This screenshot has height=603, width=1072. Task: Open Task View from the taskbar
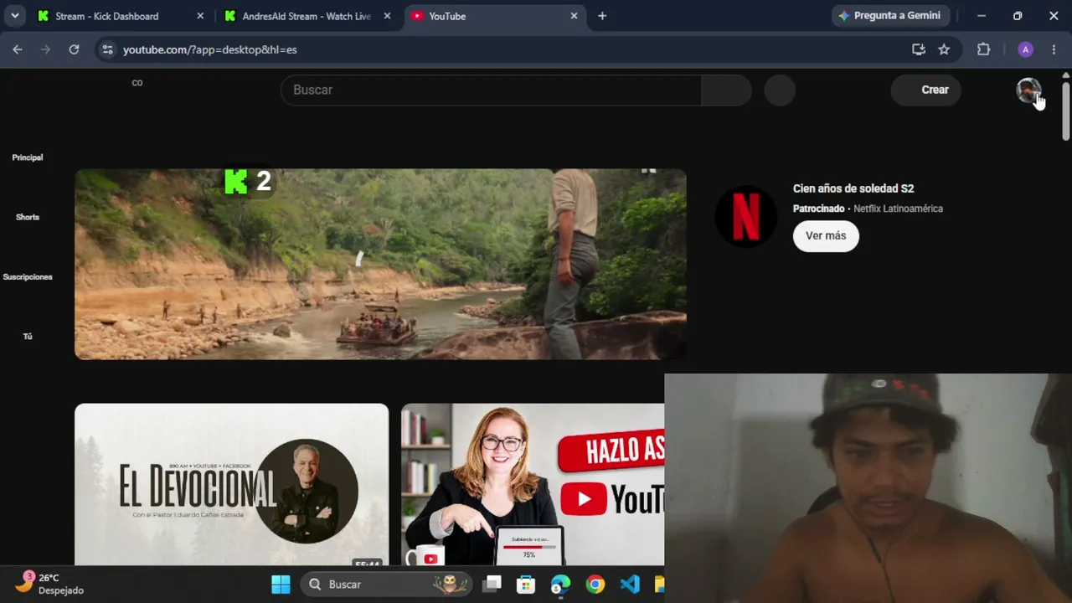point(492,584)
